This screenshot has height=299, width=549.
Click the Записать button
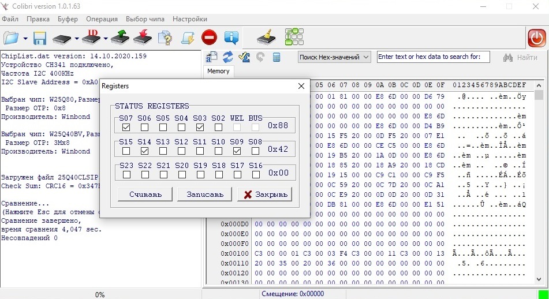(204, 195)
